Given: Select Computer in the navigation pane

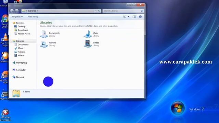Looking at the screenshot, I should click(19, 70).
